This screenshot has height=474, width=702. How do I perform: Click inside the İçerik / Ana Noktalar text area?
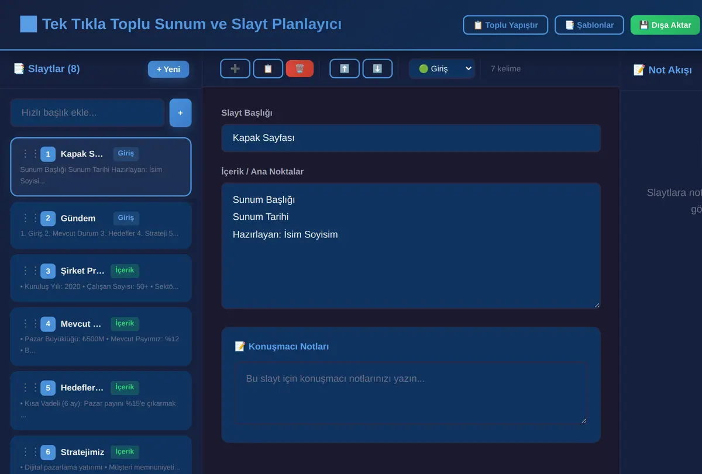411,245
